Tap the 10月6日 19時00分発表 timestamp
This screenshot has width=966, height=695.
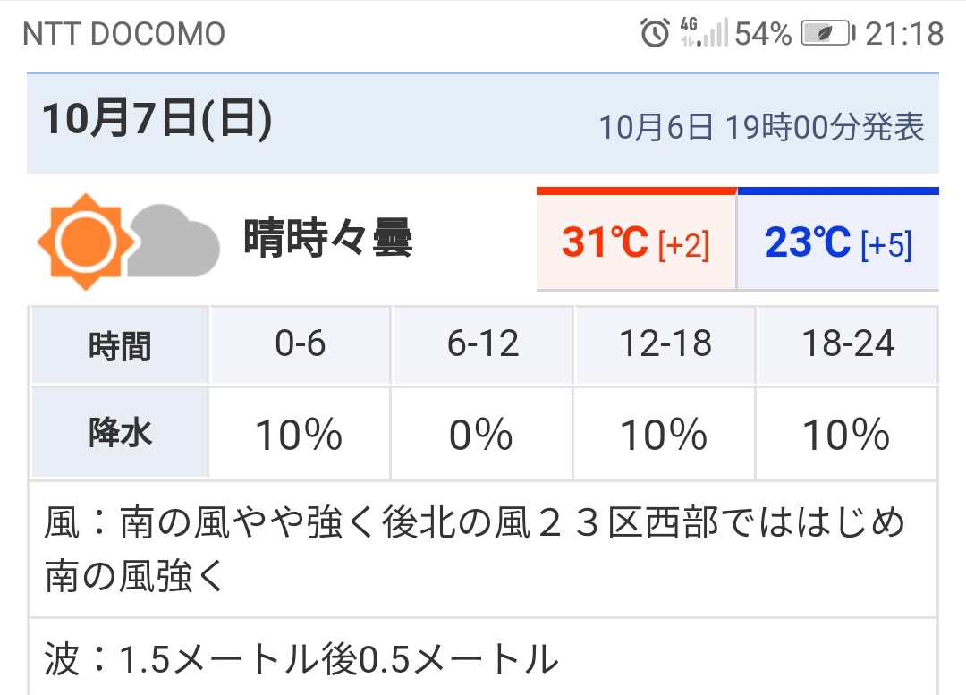coord(761,127)
